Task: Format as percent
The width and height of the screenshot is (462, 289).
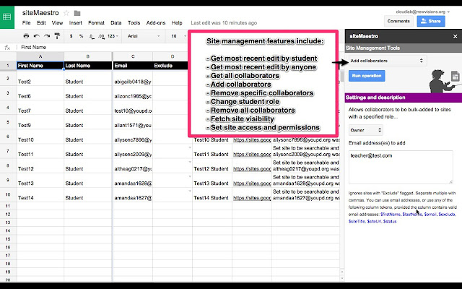Action: (x=81, y=36)
